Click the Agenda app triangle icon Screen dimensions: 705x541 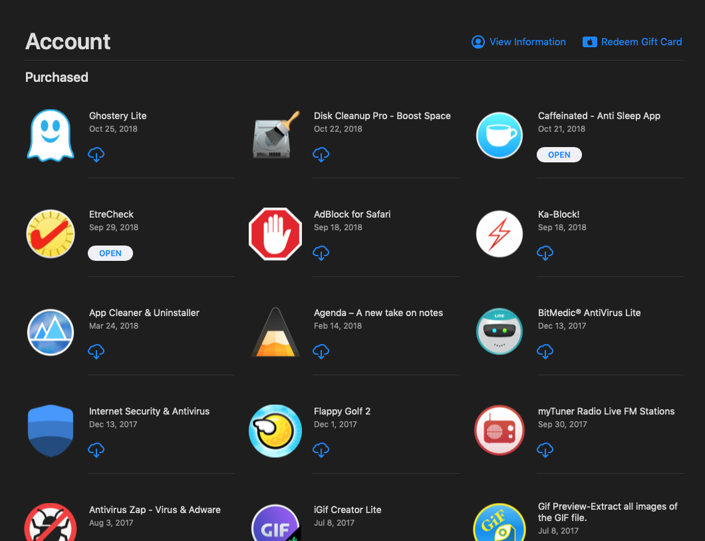(275, 332)
